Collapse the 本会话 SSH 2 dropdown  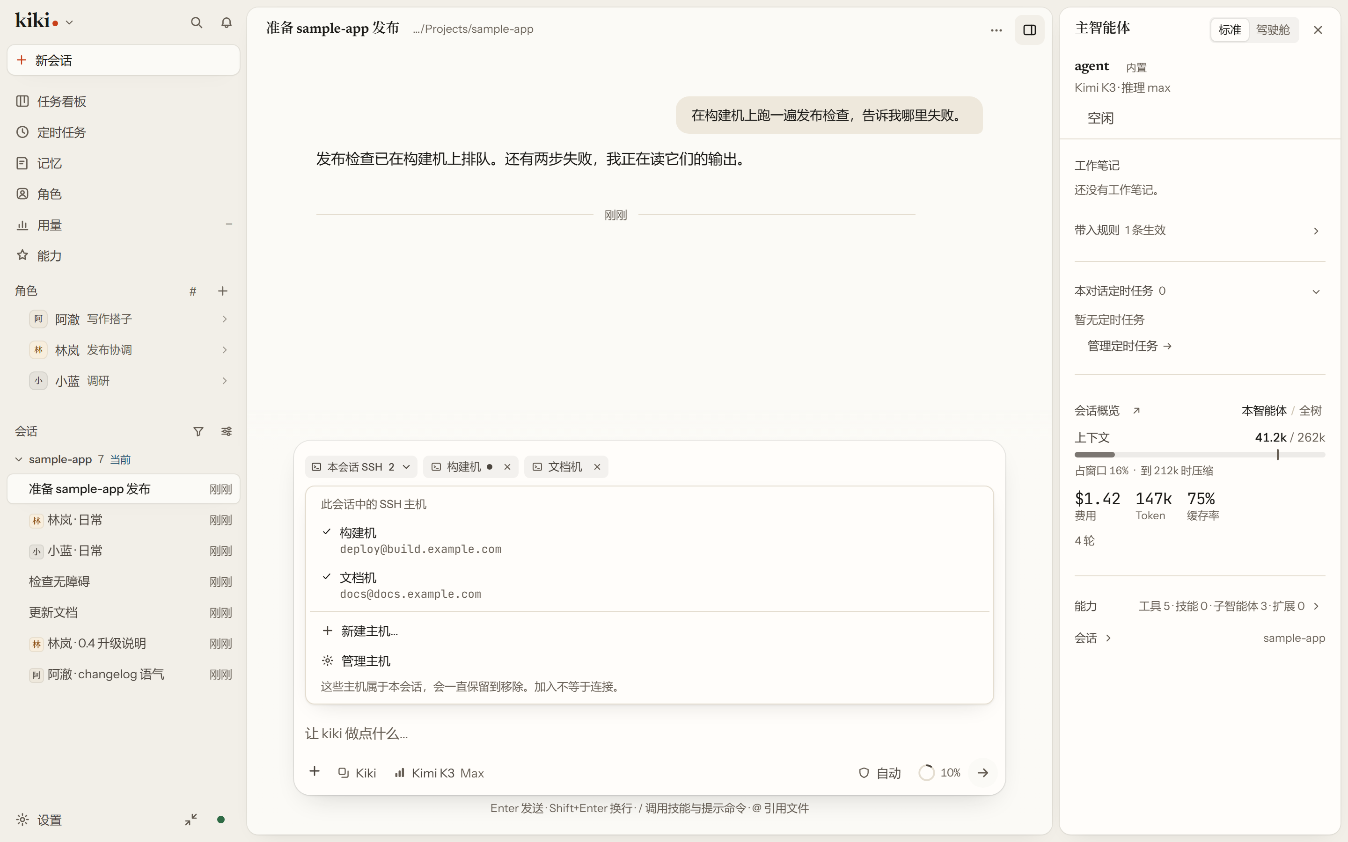point(361,467)
